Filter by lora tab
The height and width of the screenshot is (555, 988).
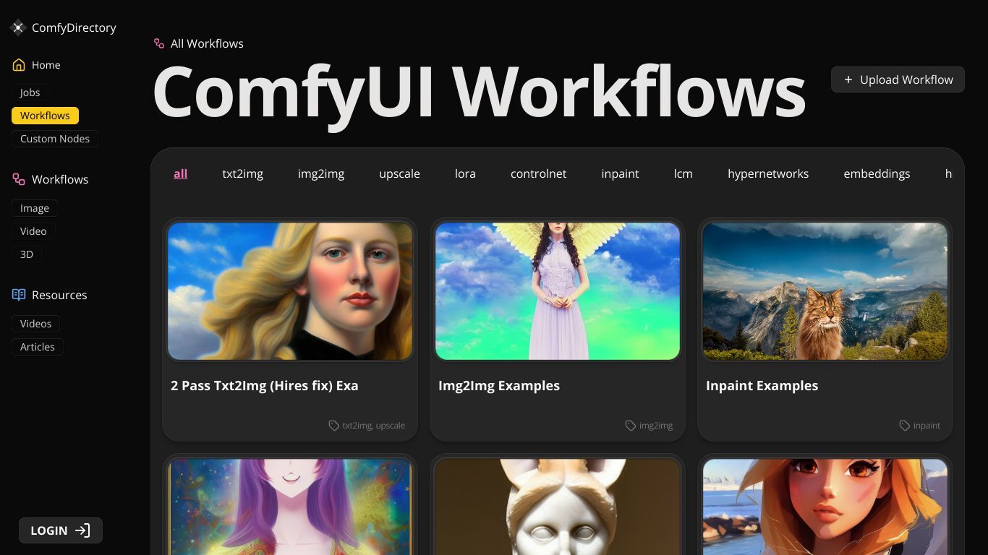pos(465,173)
